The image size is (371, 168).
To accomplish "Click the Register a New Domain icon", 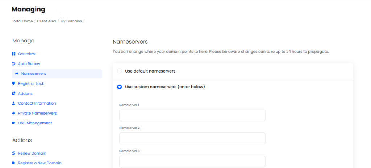I will tap(13, 163).
